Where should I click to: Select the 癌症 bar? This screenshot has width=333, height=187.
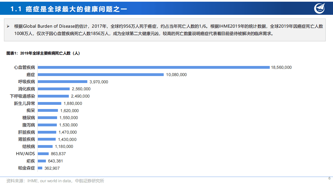pos(101,75)
